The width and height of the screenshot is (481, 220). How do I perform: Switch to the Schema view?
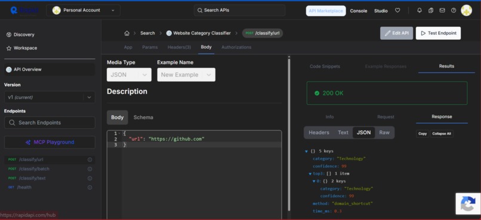coord(143,117)
